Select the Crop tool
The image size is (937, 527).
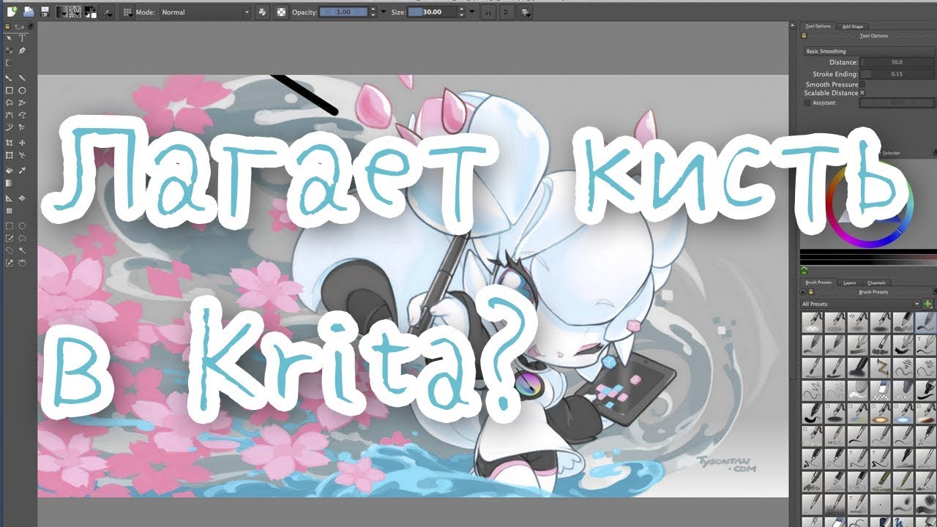click(9, 143)
